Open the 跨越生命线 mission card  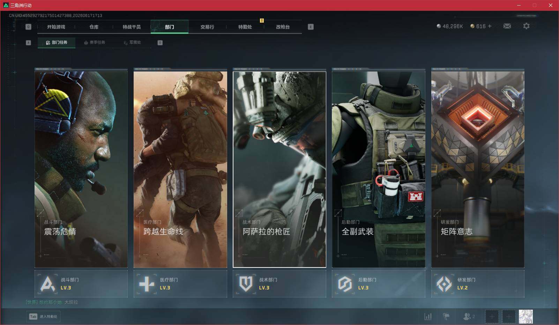coord(180,169)
